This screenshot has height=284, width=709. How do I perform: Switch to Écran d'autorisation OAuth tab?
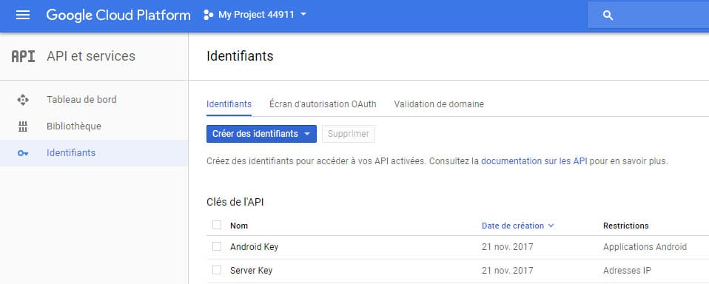tap(323, 104)
